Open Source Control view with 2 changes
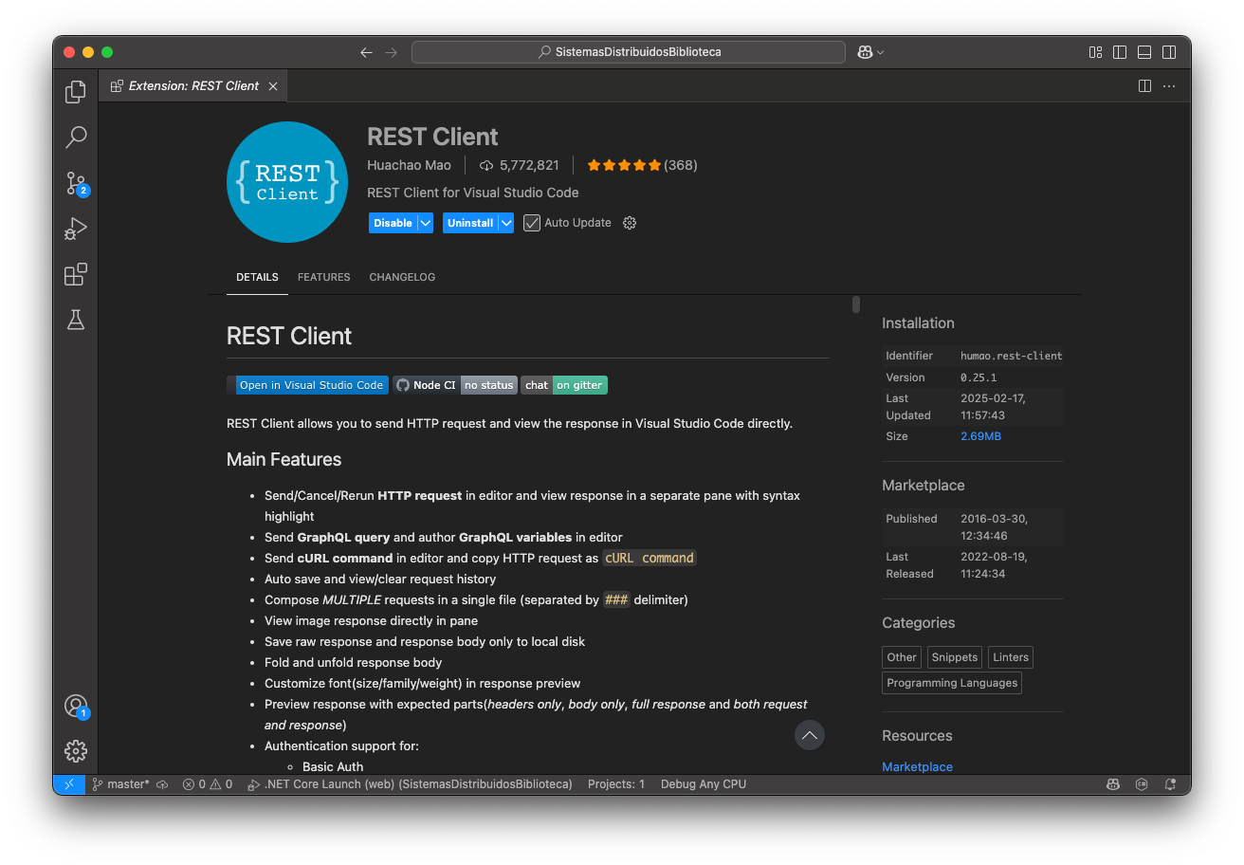Viewport: 1244px width, 865px height. pyautogui.click(x=76, y=183)
